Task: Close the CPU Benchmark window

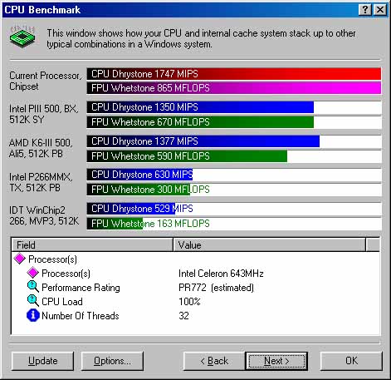Action: click(x=380, y=10)
